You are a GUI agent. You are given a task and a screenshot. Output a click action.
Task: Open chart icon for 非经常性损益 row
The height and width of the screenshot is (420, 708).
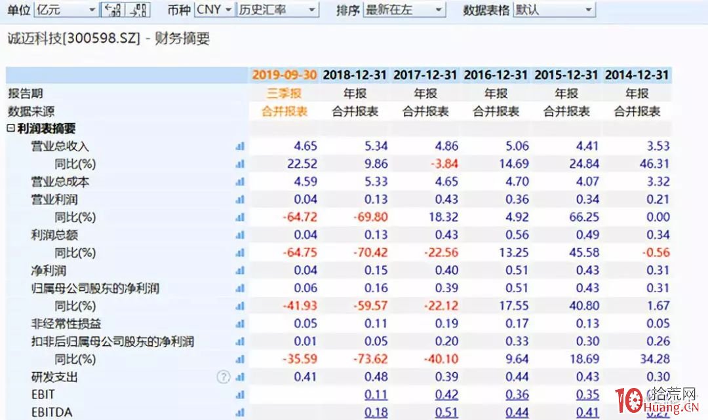240,324
